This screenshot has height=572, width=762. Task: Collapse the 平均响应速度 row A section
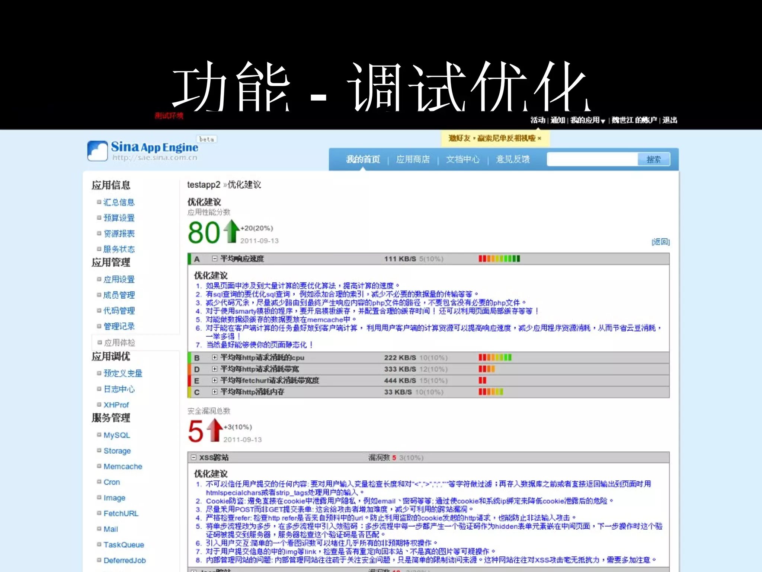pos(215,258)
